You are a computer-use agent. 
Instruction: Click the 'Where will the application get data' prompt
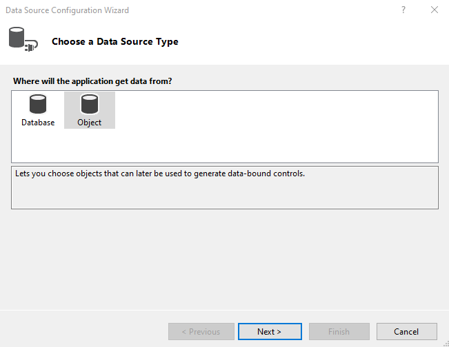92,81
